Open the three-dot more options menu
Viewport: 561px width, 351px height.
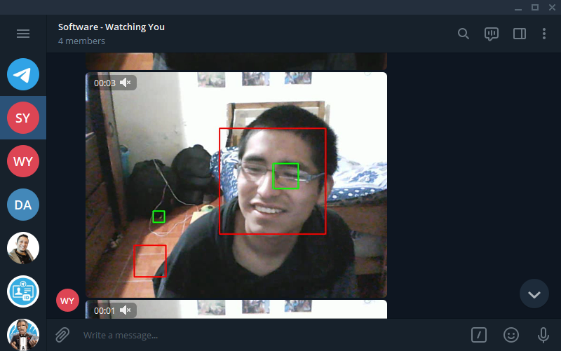544,34
